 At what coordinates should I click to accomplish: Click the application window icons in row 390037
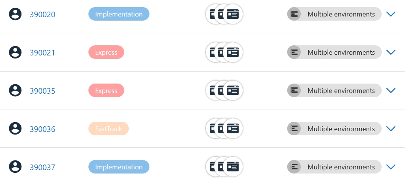tap(224, 167)
